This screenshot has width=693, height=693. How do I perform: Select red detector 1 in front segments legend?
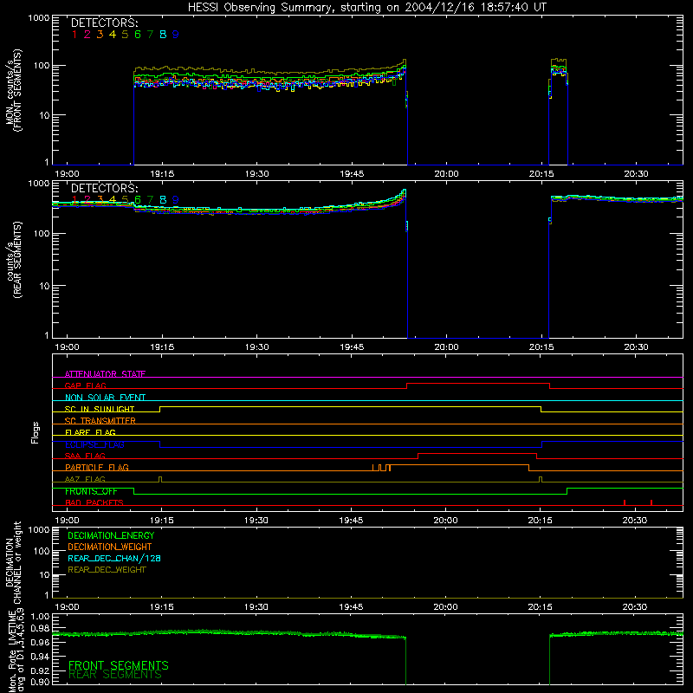click(x=74, y=35)
